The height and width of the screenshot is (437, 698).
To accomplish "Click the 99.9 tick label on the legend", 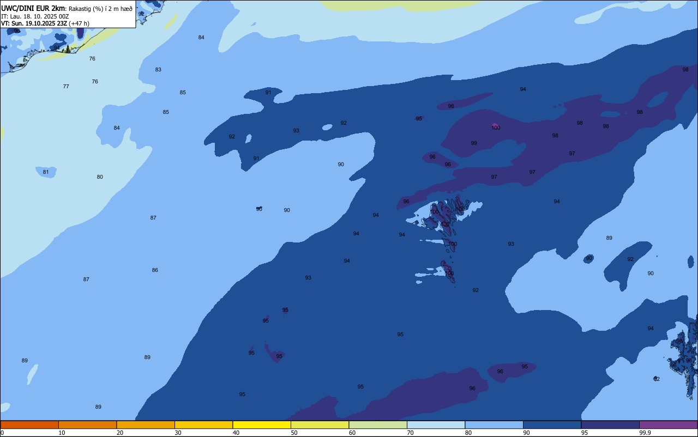I will click(x=645, y=433).
